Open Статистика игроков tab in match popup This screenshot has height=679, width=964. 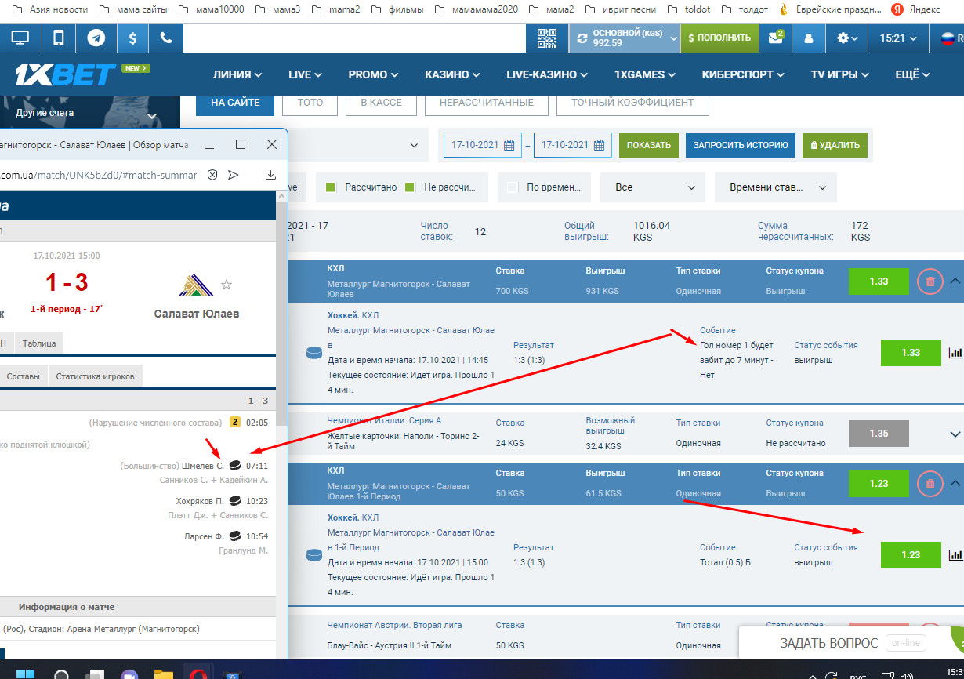[x=95, y=376]
